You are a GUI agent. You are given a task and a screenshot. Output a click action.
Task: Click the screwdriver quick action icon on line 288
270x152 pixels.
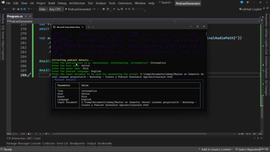[x=29, y=75]
